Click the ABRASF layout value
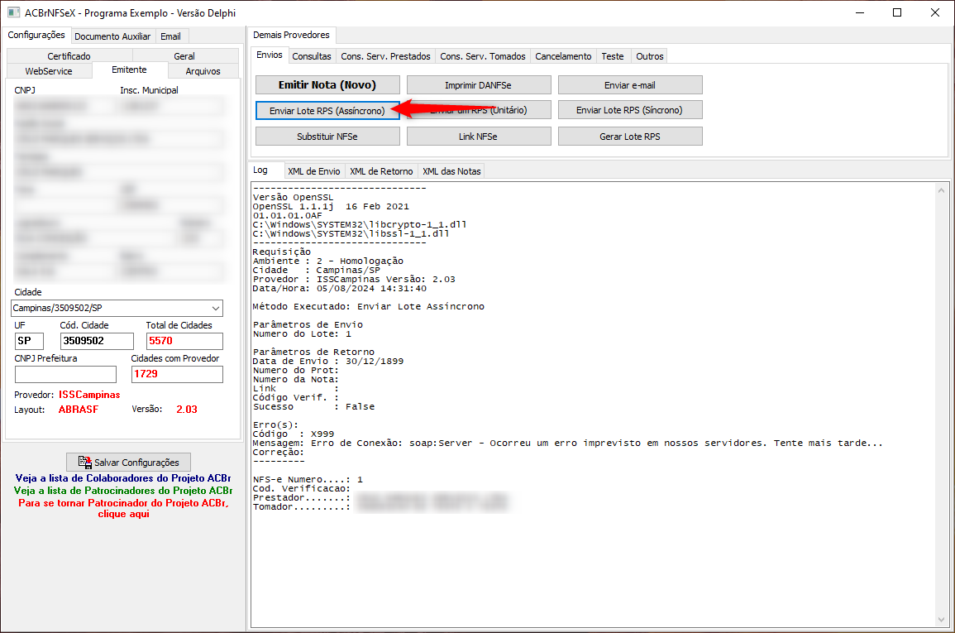The height and width of the screenshot is (633, 955). click(78, 410)
